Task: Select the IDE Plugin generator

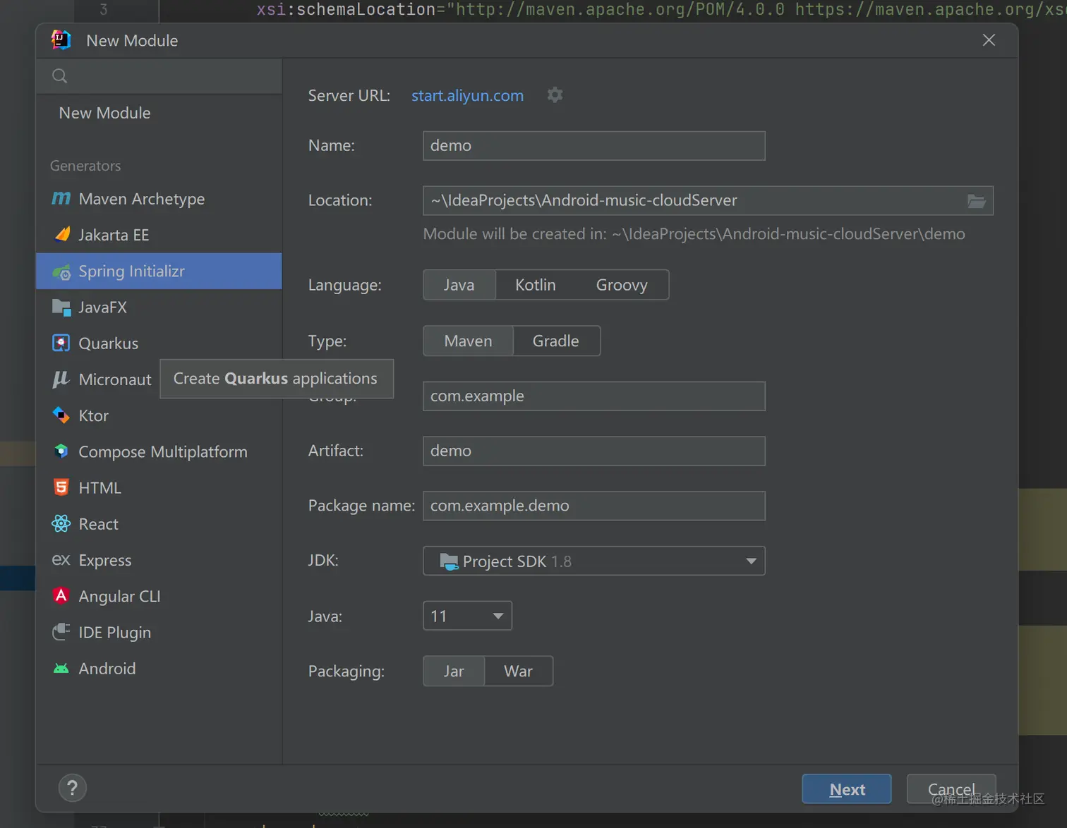Action: coord(159,632)
